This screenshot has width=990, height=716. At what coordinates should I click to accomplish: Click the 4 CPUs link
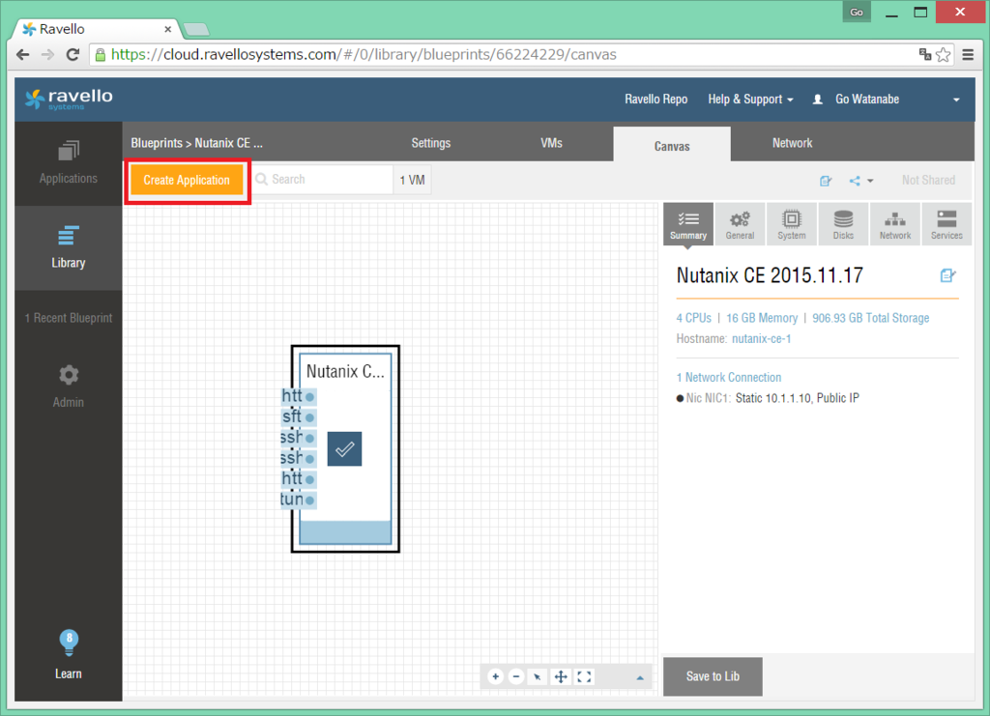click(694, 318)
